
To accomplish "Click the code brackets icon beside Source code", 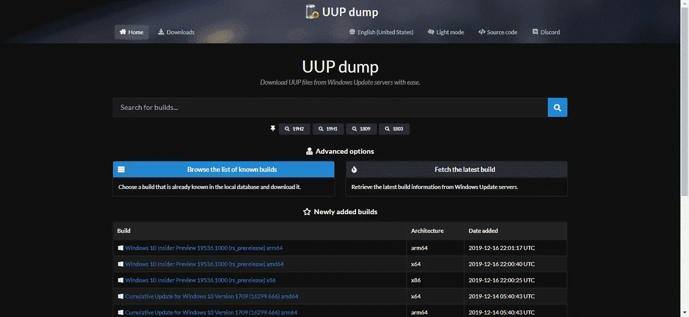I will [x=482, y=32].
